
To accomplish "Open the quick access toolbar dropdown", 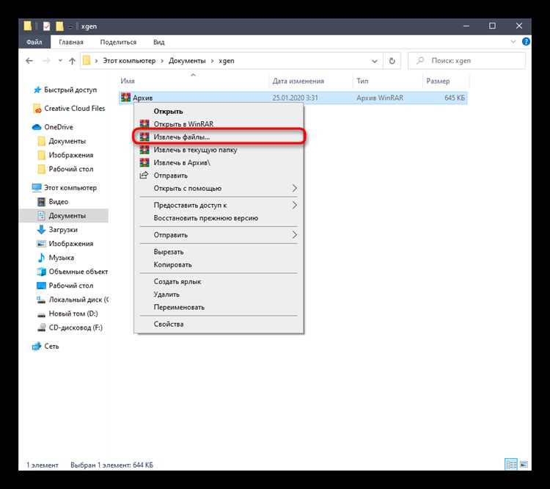I will 70,26.
